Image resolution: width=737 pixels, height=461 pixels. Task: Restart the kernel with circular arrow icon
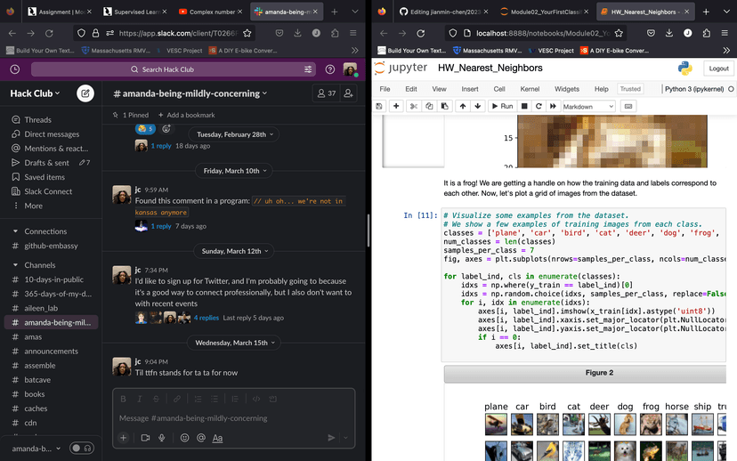(x=539, y=106)
